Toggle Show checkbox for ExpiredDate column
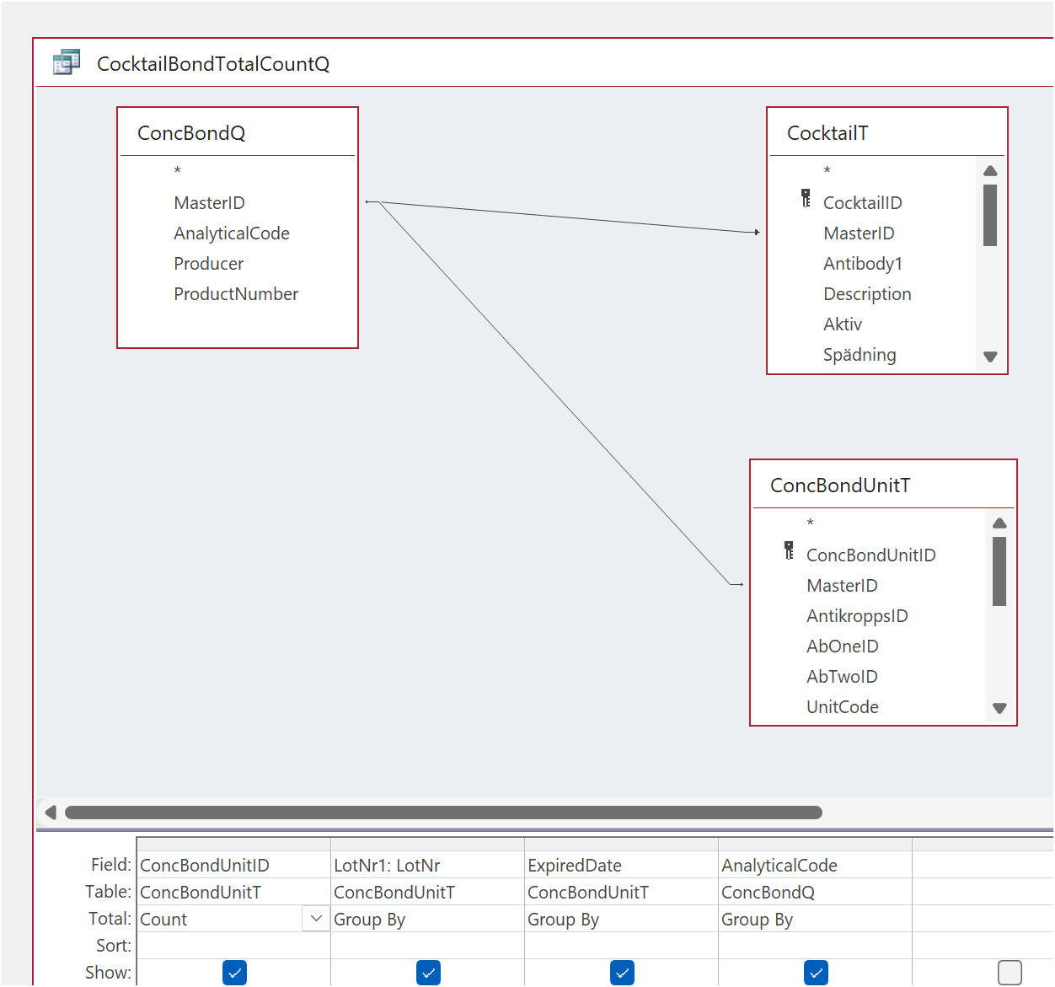The image size is (1055, 987). coord(622,973)
